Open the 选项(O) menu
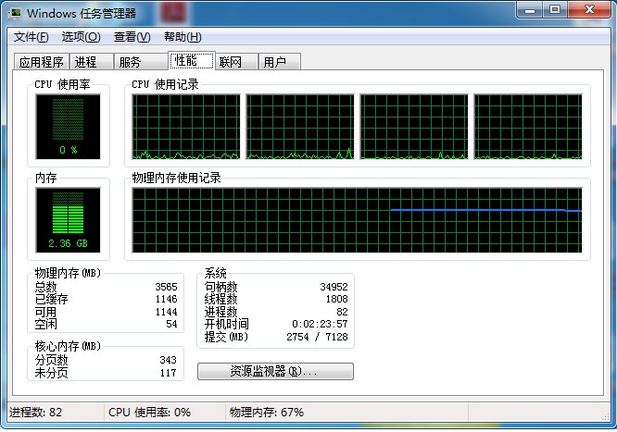Screen dimensions: 617x432 [81, 37]
